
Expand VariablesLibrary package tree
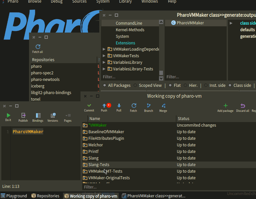pos(104,62)
